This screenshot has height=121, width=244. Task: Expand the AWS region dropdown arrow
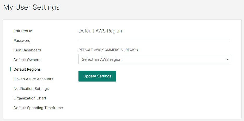coord(228,59)
